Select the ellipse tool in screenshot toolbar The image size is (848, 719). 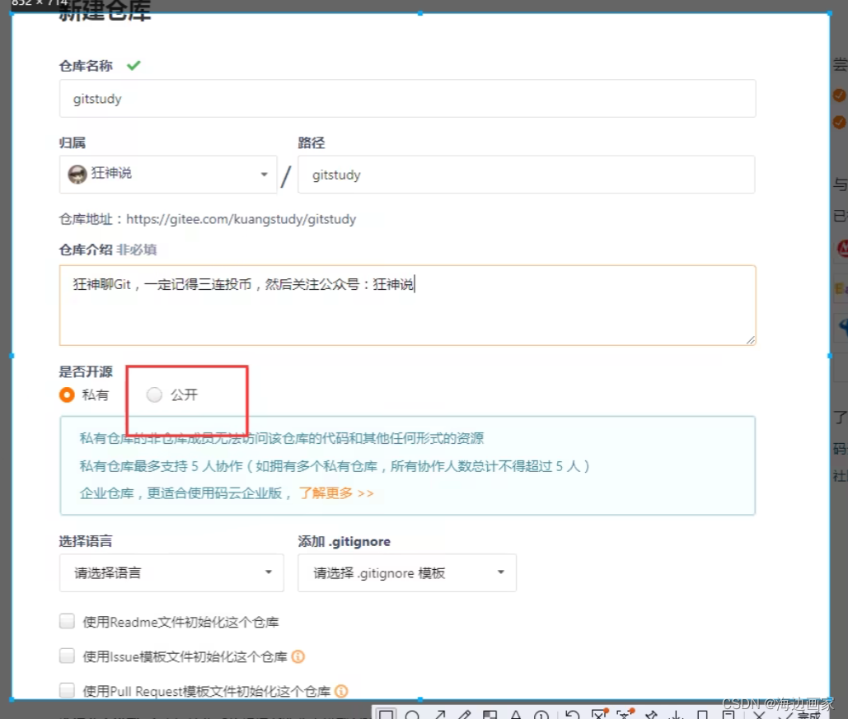[412, 715]
